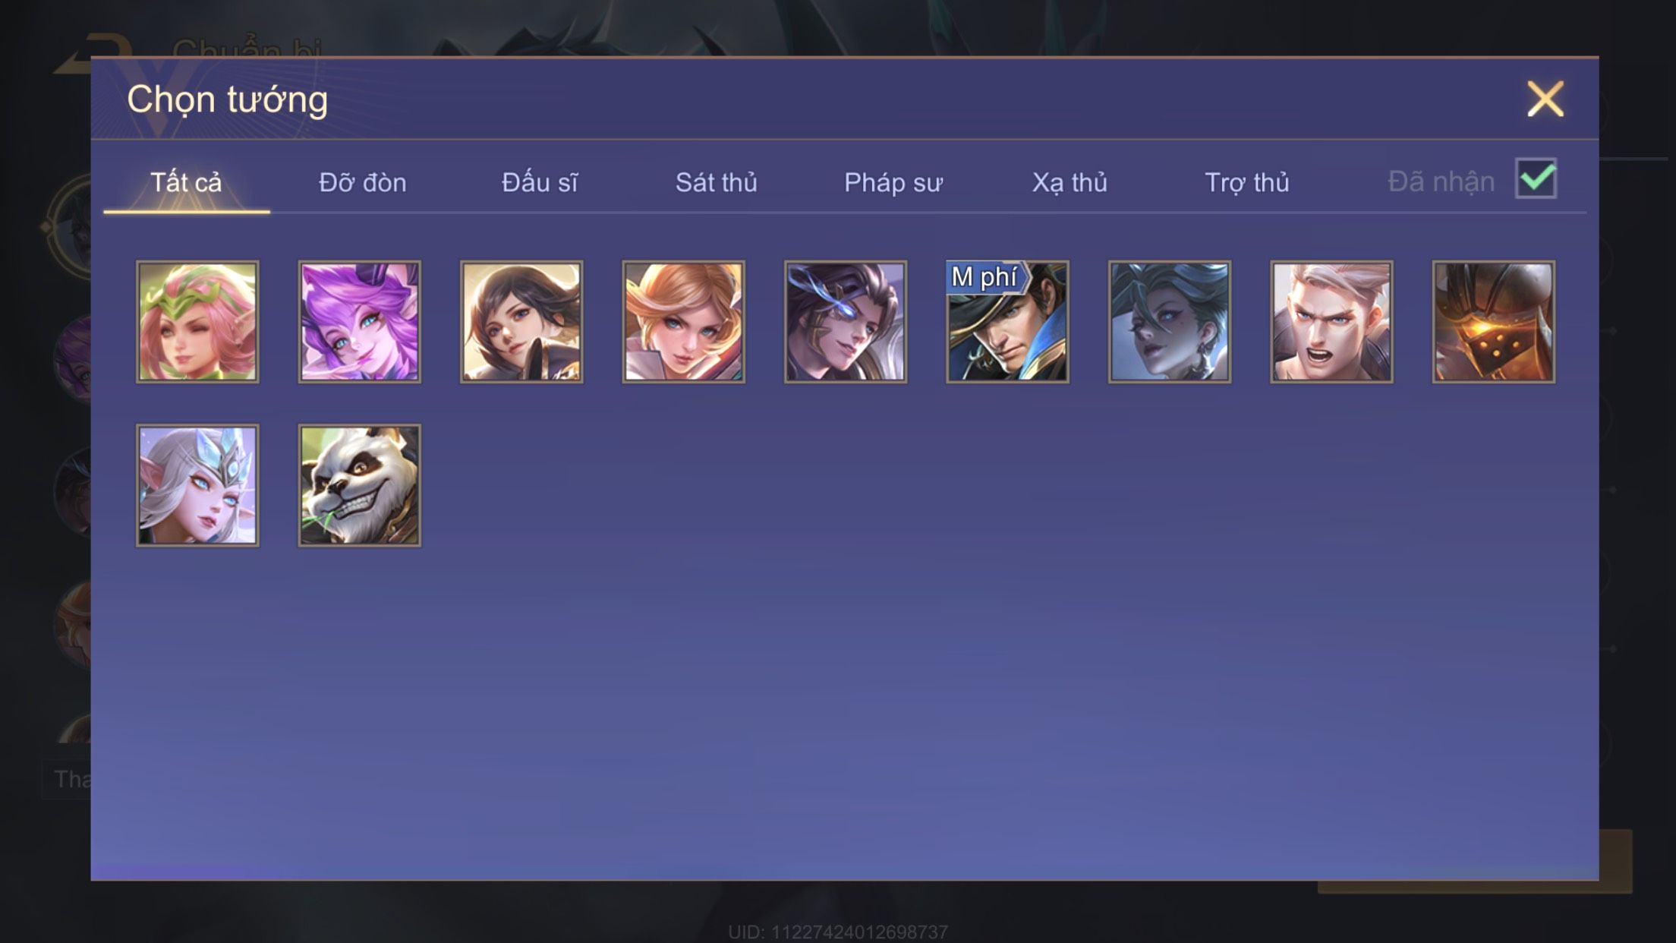Viewport: 1676px width, 943px height.
Task: Select the shouting blond male hero
Action: 1331,322
